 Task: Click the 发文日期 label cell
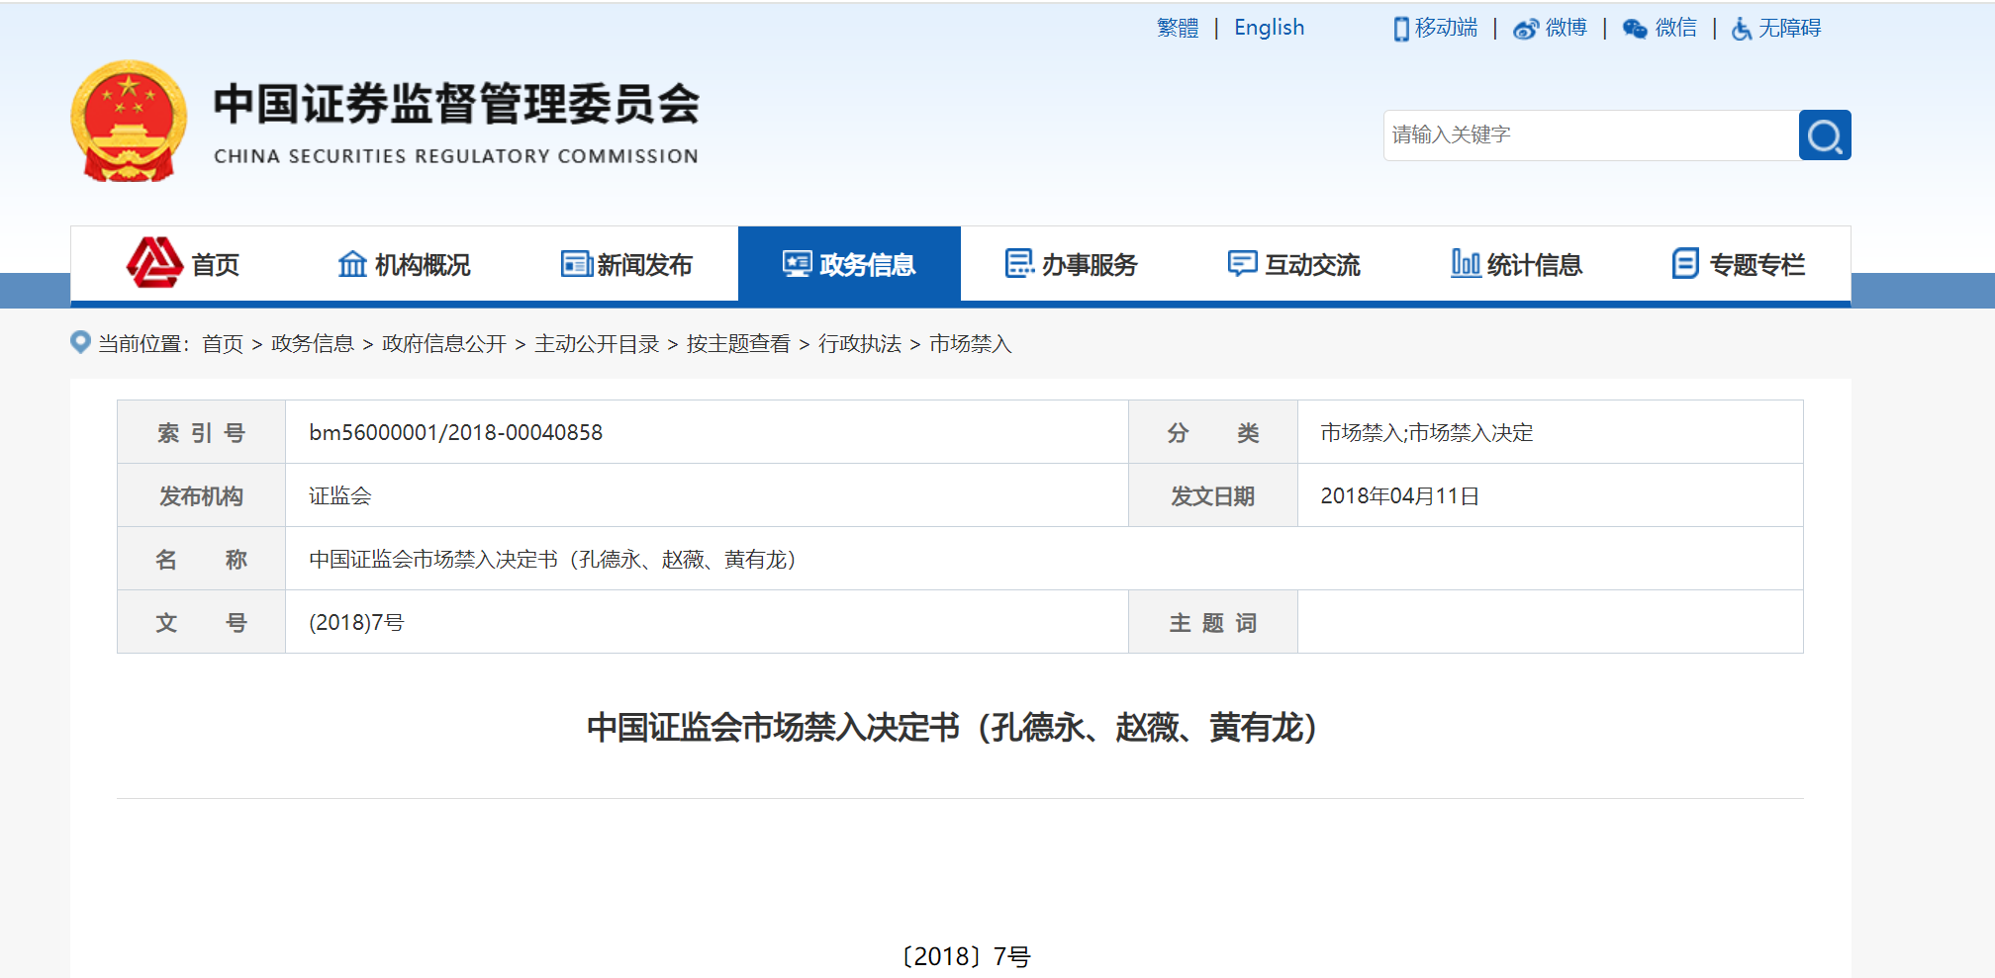(1213, 495)
